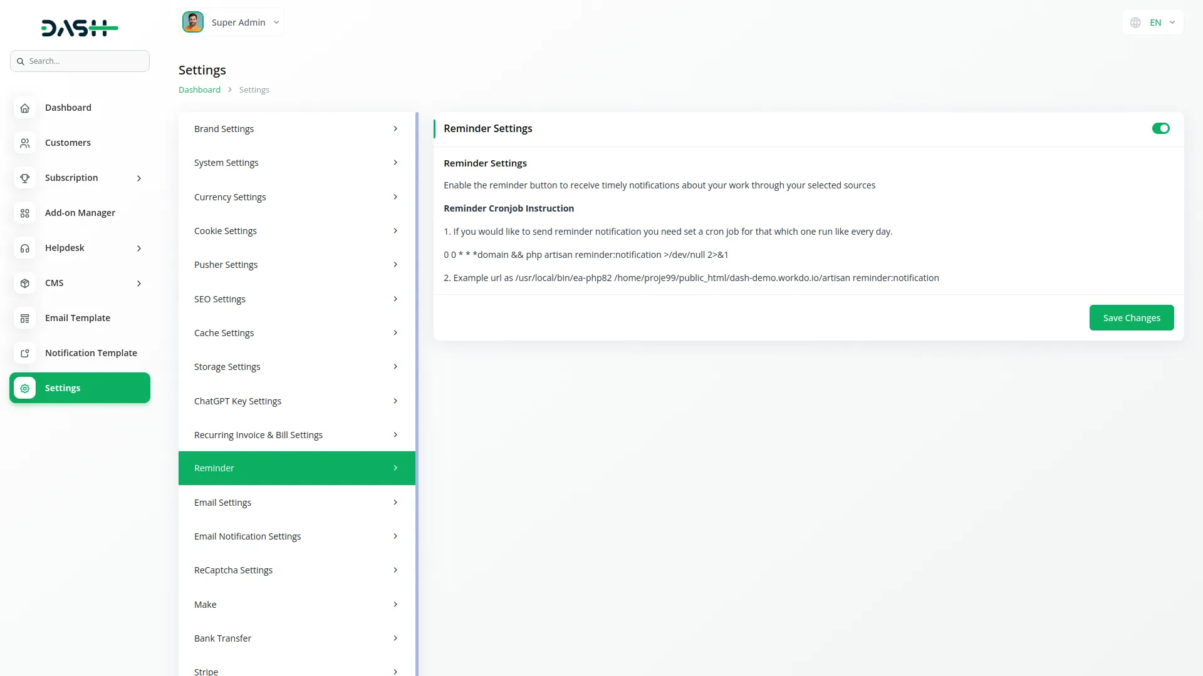Image resolution: width=1203 pixels, height=676 pixels.
Task: Click the Notification Template icon
Action: point(24,354)
